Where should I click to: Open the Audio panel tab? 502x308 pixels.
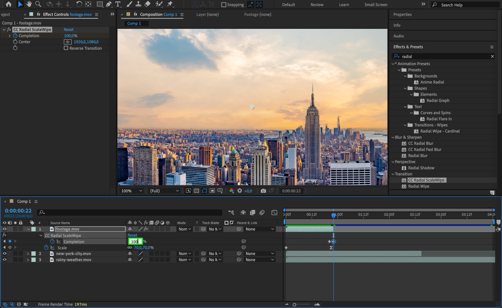399,36
